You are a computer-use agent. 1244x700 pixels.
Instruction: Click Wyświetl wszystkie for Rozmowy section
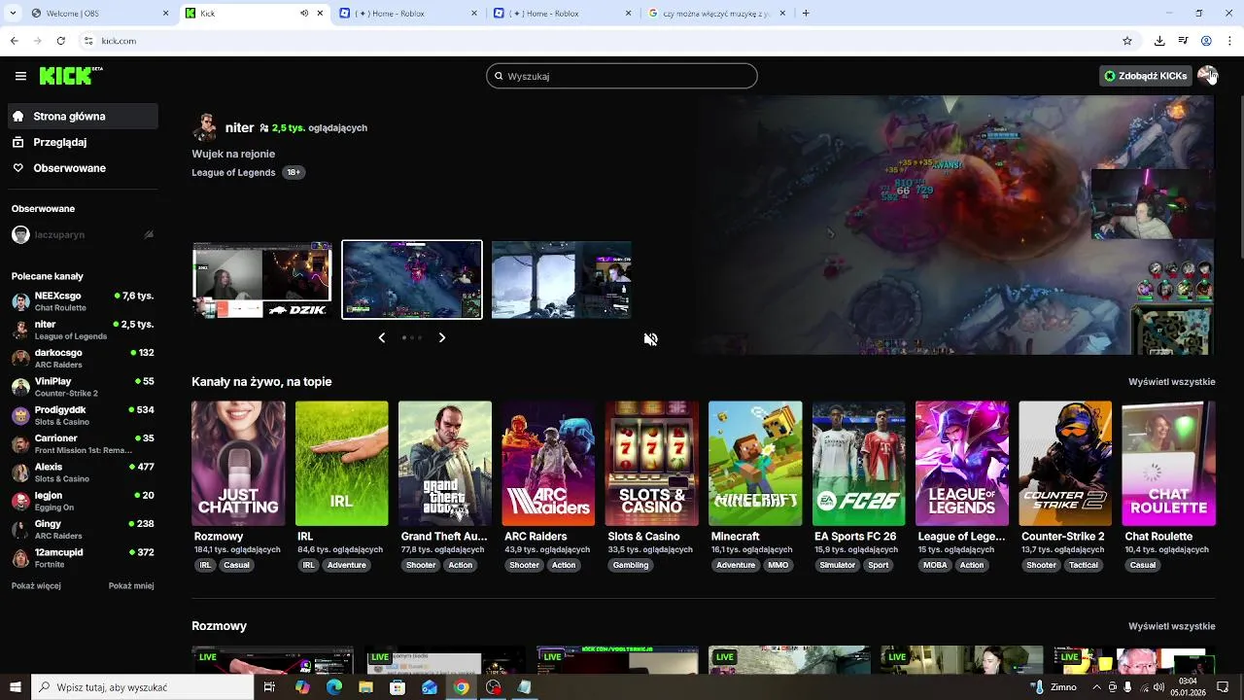tap(1172, 626)
